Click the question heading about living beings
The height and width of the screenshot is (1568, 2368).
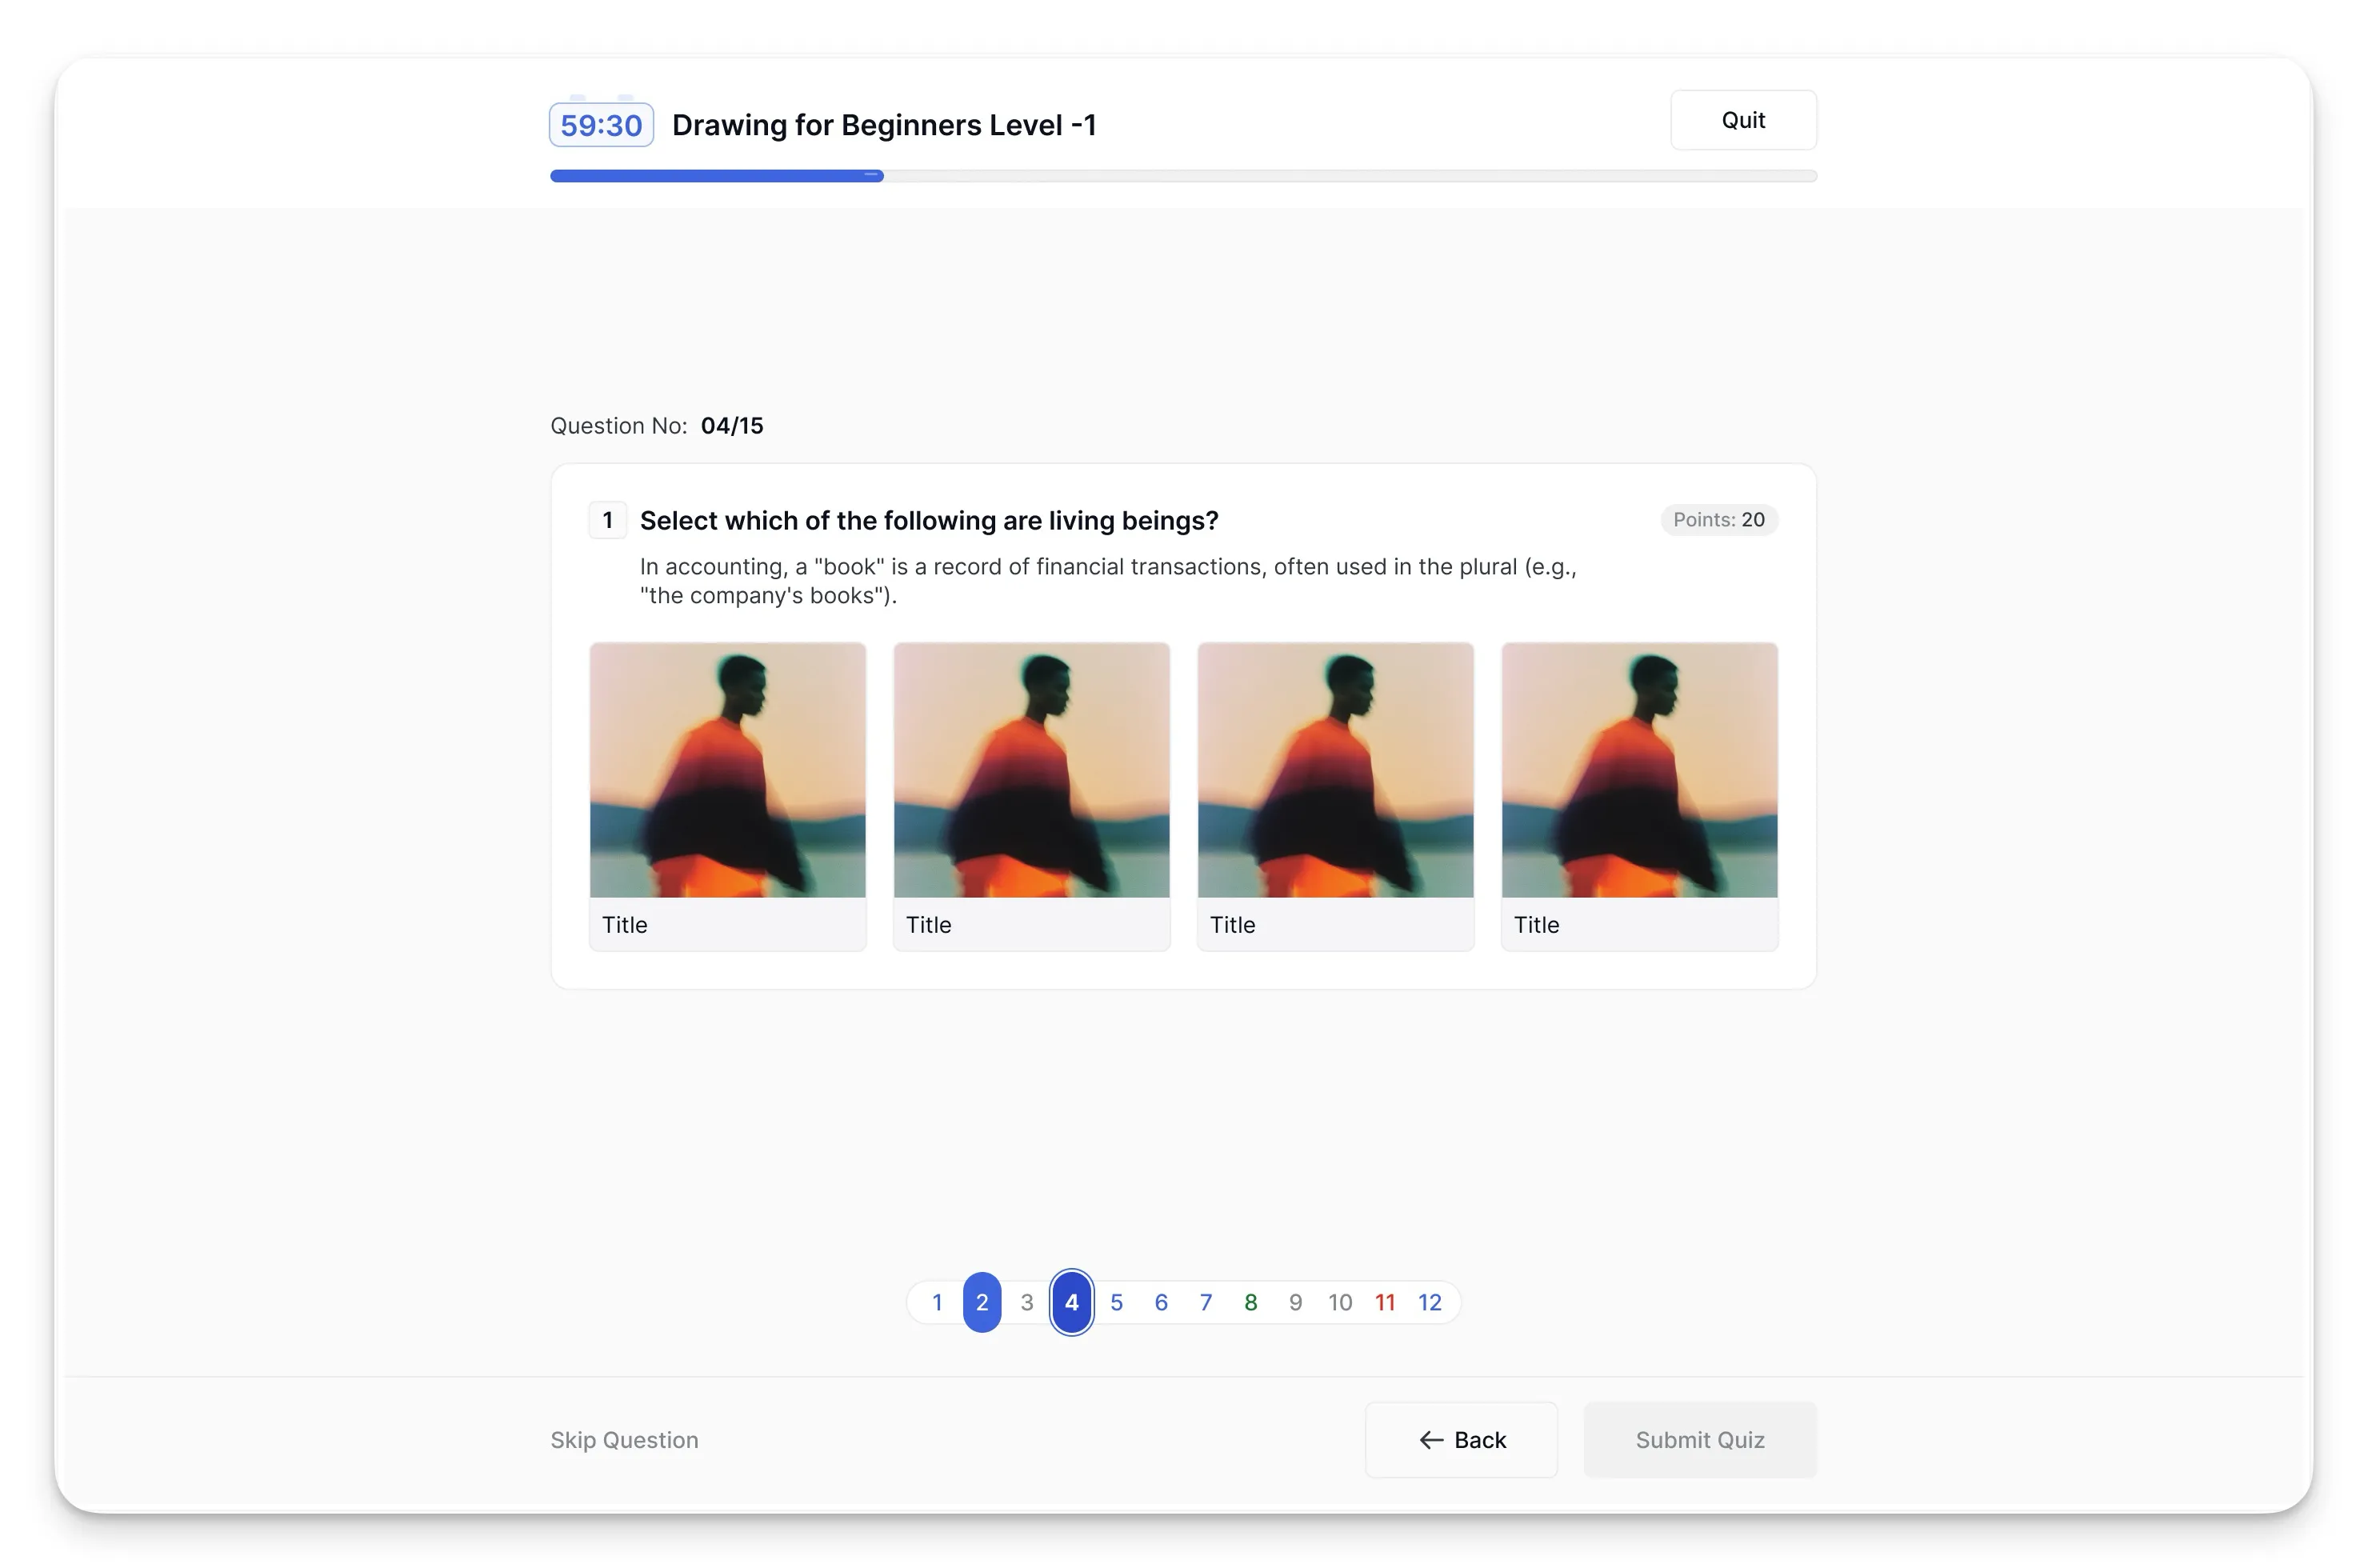(x=929, y=521)
